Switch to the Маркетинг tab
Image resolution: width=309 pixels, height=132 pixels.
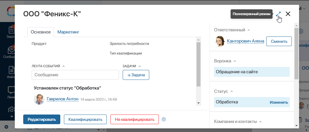pyautogui.click(x=68, y=32)
